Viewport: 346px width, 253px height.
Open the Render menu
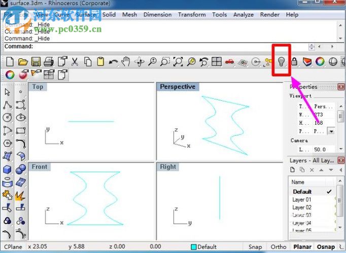270,15
